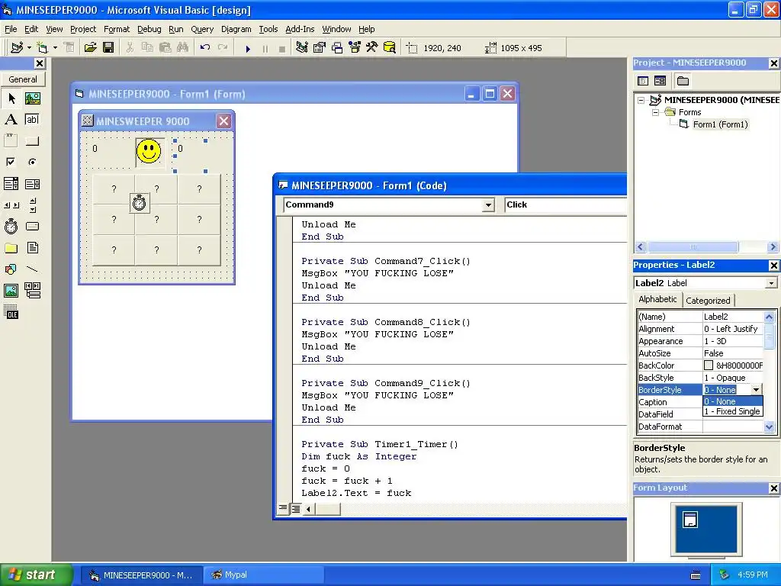
Task: Open the Object Browser toolbar icon
Action: 354,48
